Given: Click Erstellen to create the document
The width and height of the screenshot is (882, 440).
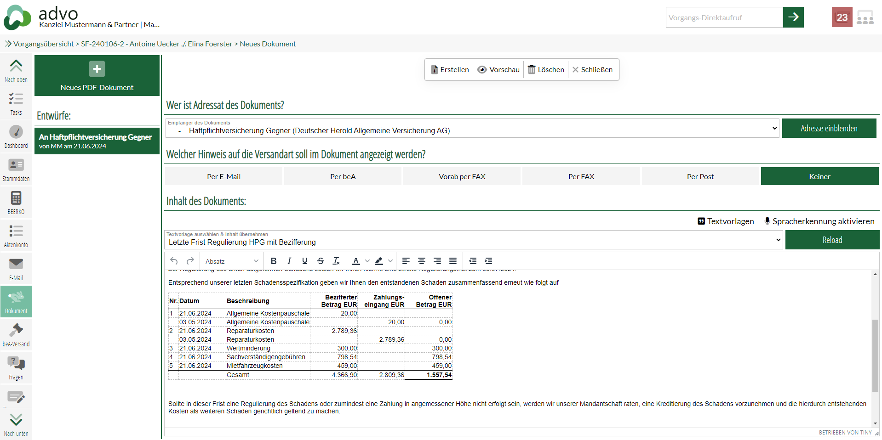Looking at the screenshot, I should pyautogui.click(x=449, y=70).
